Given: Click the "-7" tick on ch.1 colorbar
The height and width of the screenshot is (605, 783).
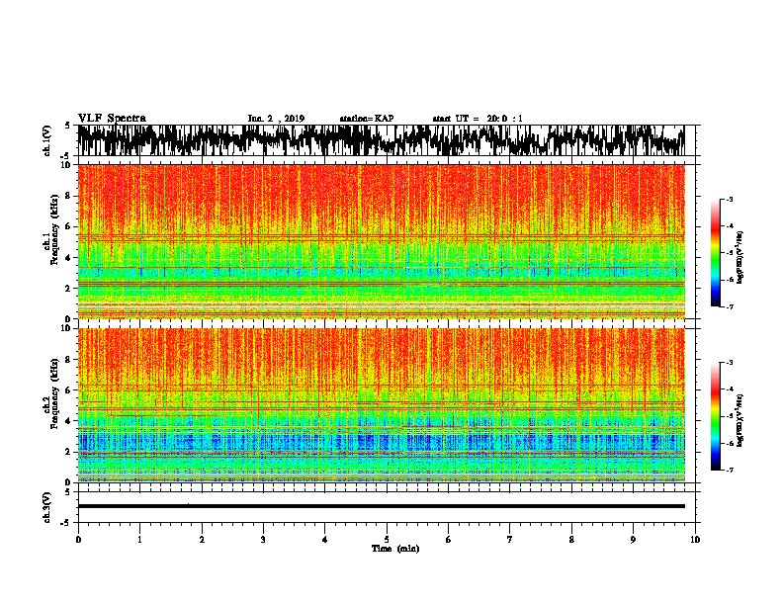Looking at the screenshot, I should pyautogui.click(x=729, y=306).
